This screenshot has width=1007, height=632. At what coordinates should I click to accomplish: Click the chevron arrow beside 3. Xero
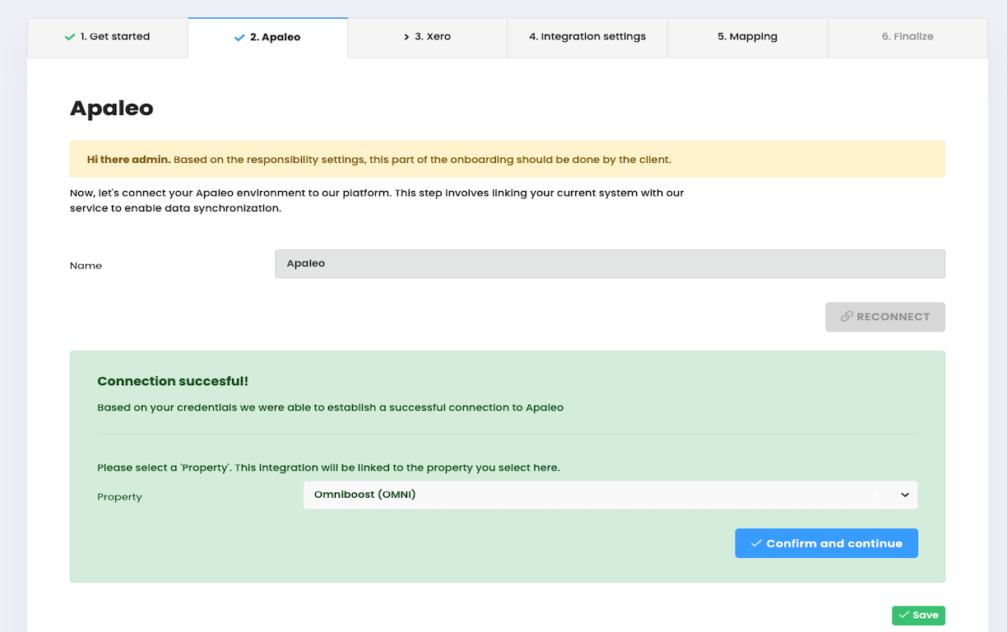(406, 36)
